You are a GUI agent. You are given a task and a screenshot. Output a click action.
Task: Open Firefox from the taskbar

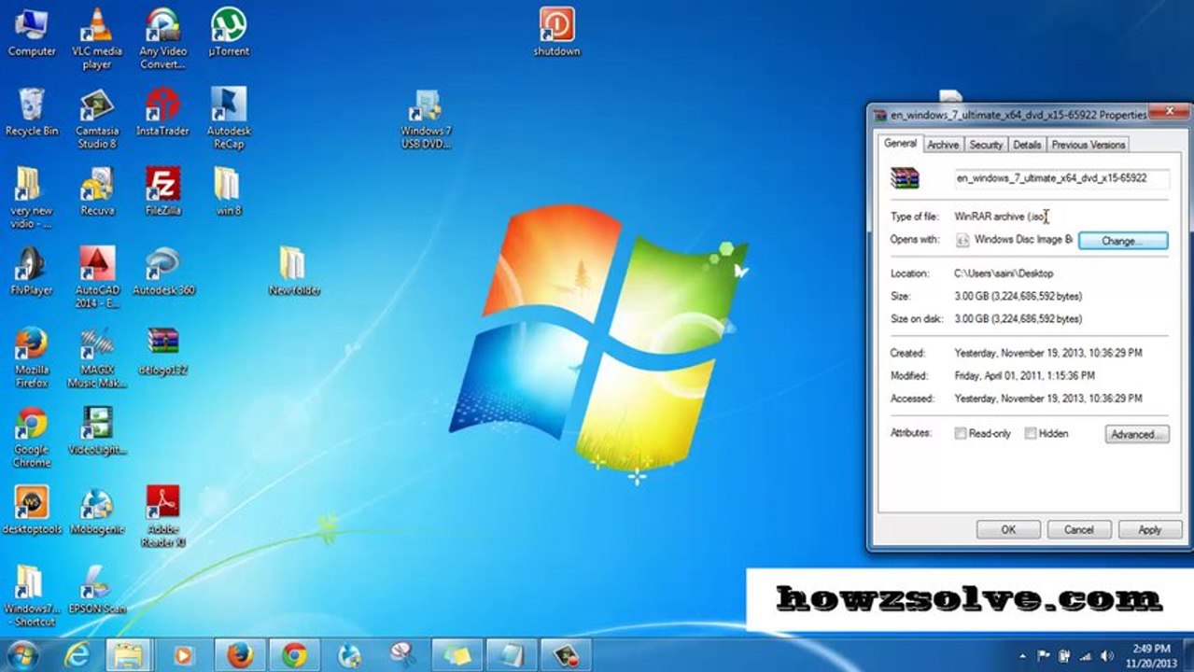click(240, 655)
